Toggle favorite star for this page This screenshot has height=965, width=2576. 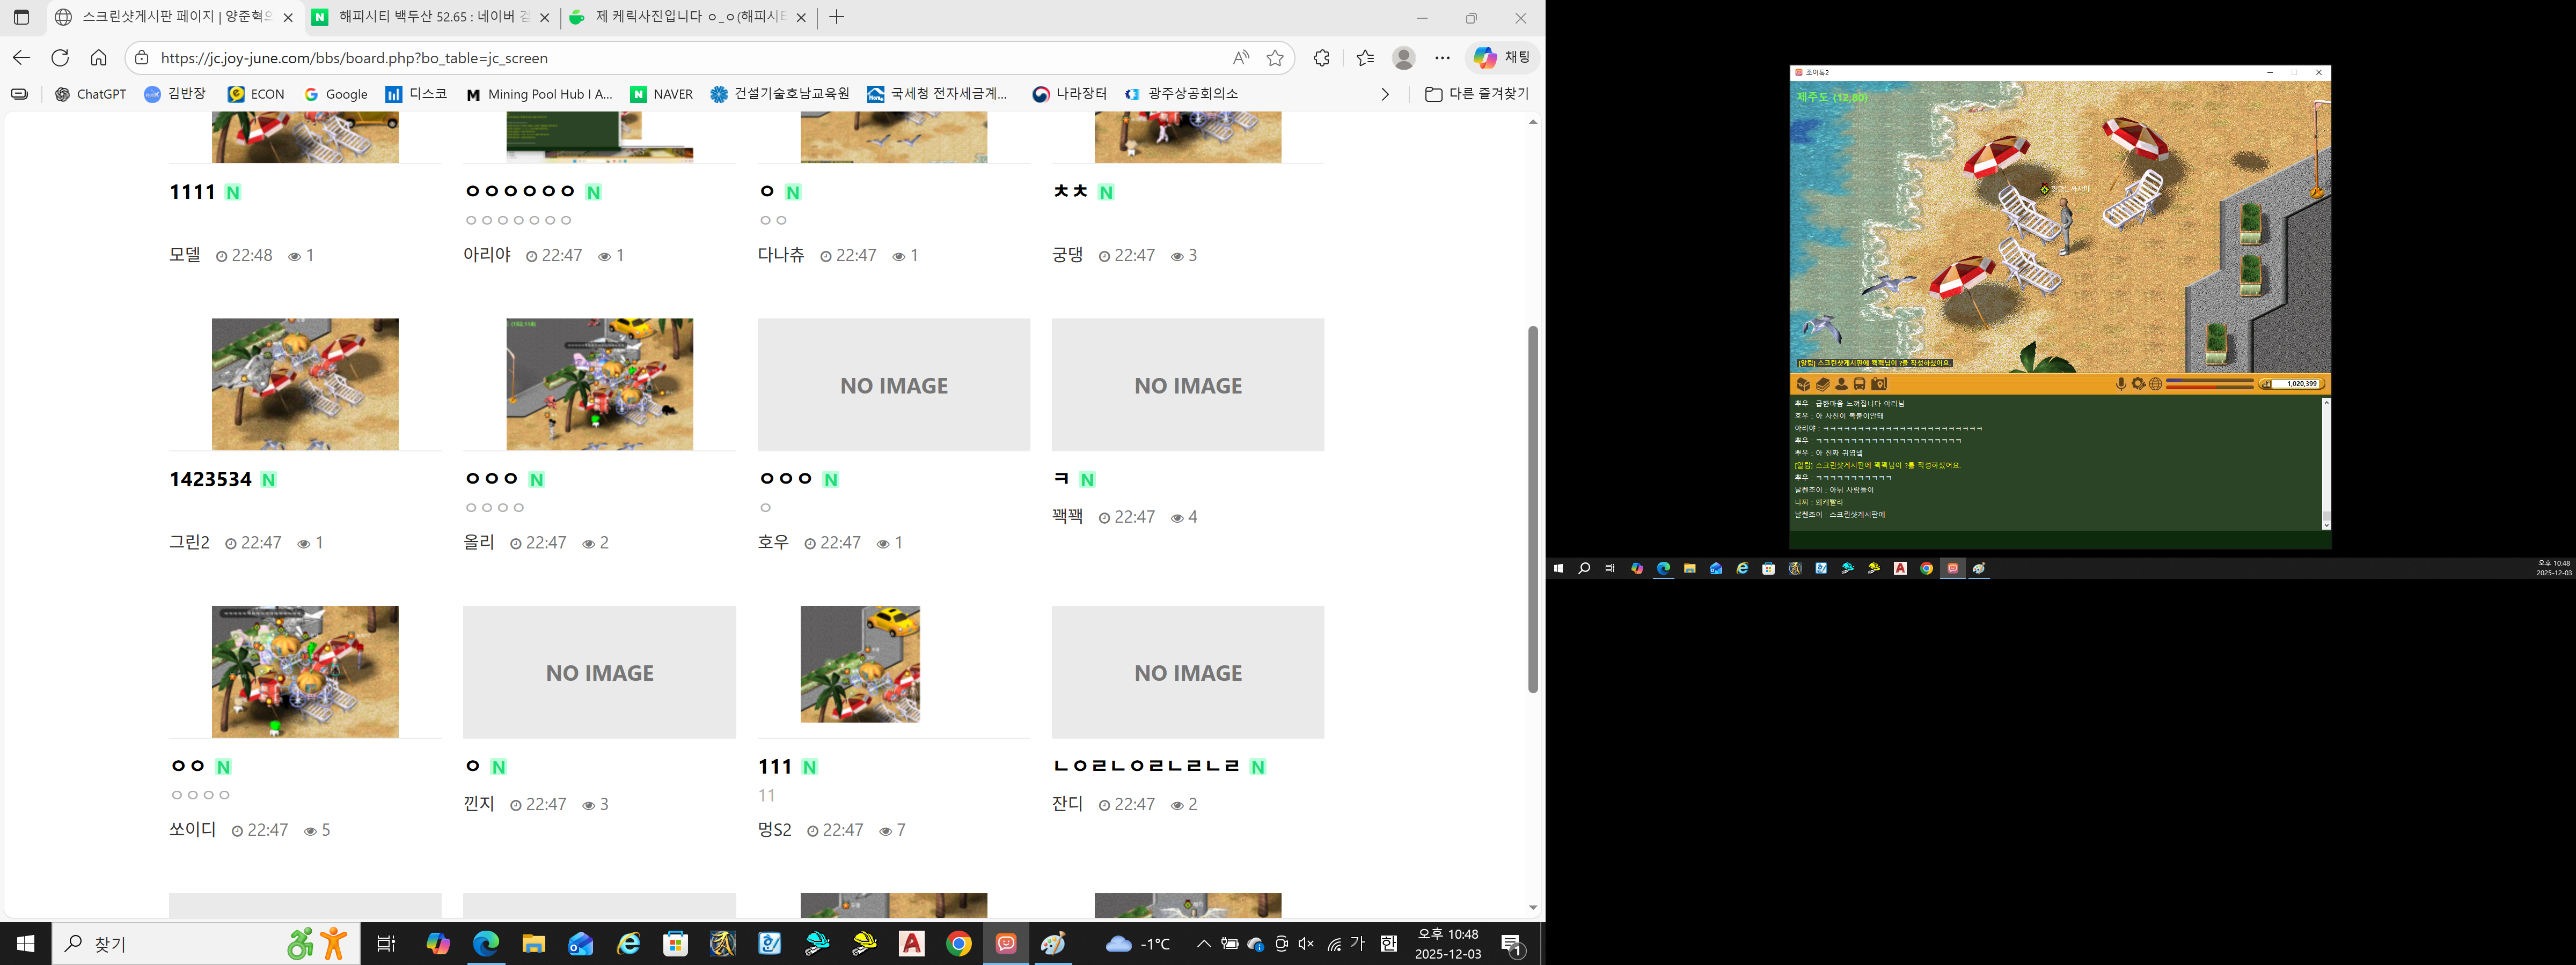click(x=1275, y=58)
